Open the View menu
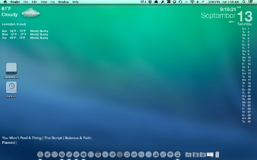 tap(44, 2)
